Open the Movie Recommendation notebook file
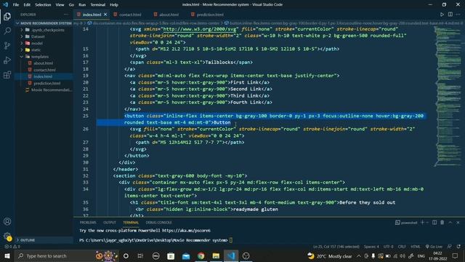Image resolution: width=465 pixels, height=262 pixels. click(44, 90)
